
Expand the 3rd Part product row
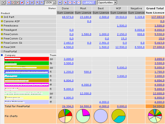coord(2,17)
